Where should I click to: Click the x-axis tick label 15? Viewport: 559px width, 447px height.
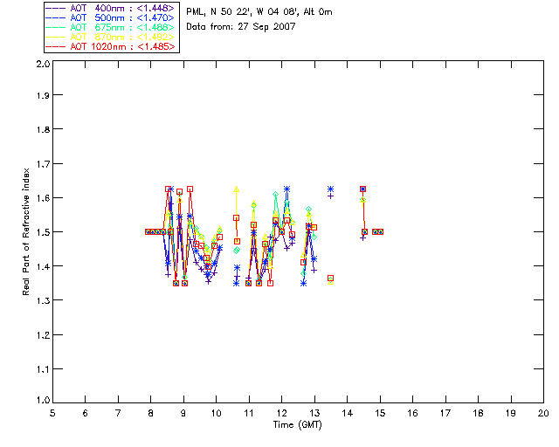coord(380,413)
